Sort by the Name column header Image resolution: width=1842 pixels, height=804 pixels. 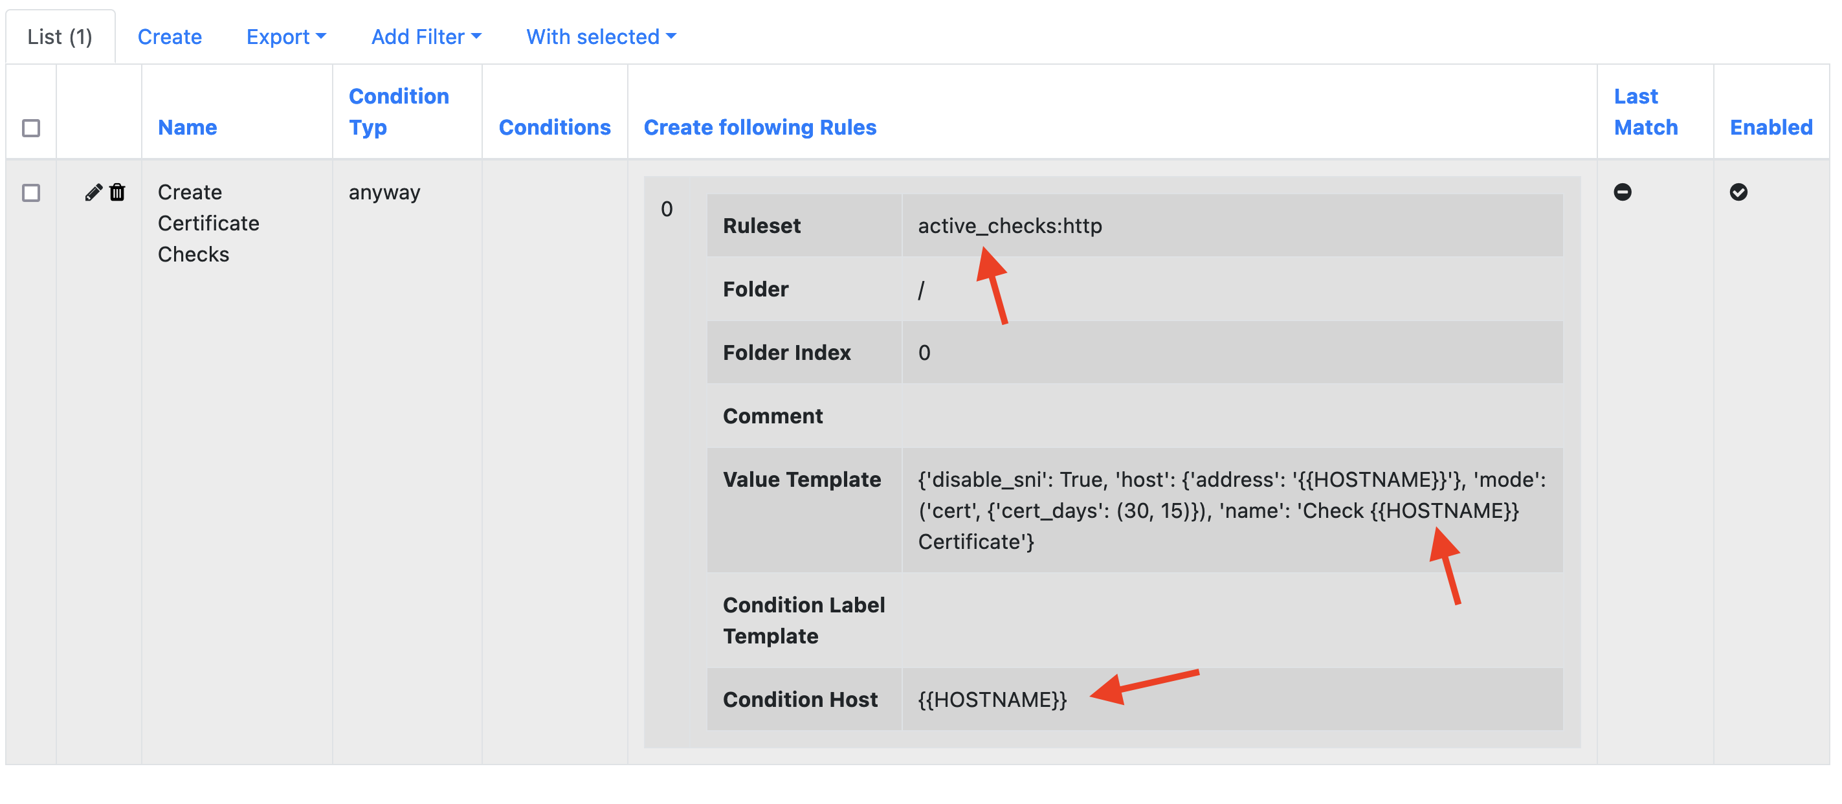click(x=187, y=128)
